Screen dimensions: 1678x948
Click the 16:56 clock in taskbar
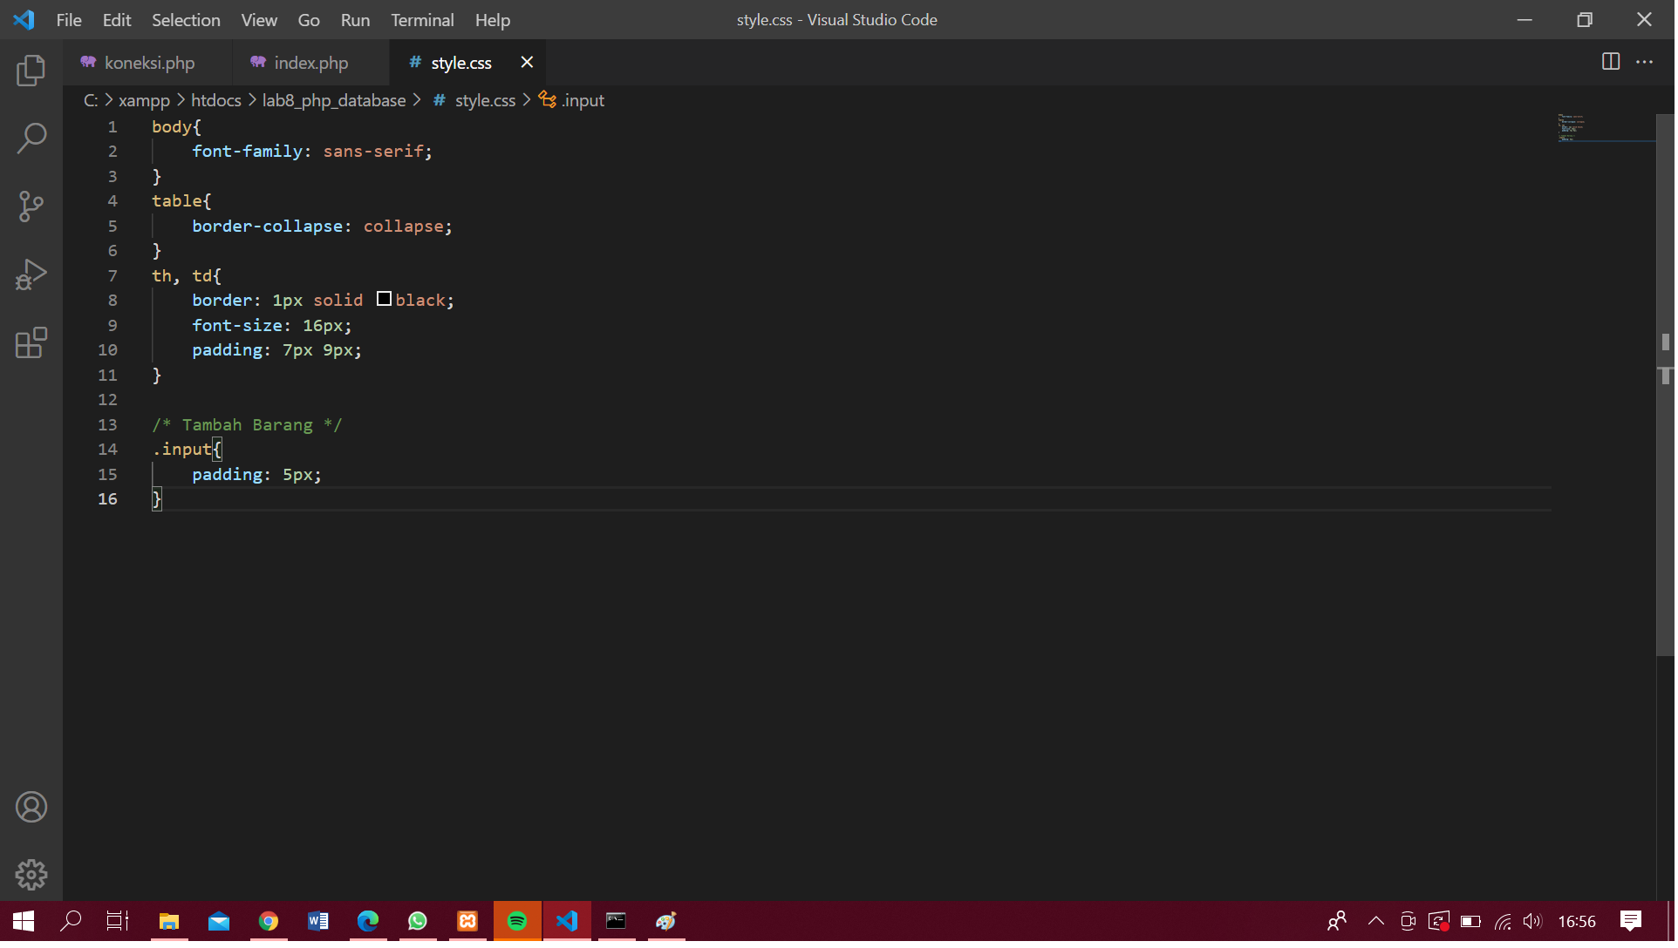[x=1579, y=923]
